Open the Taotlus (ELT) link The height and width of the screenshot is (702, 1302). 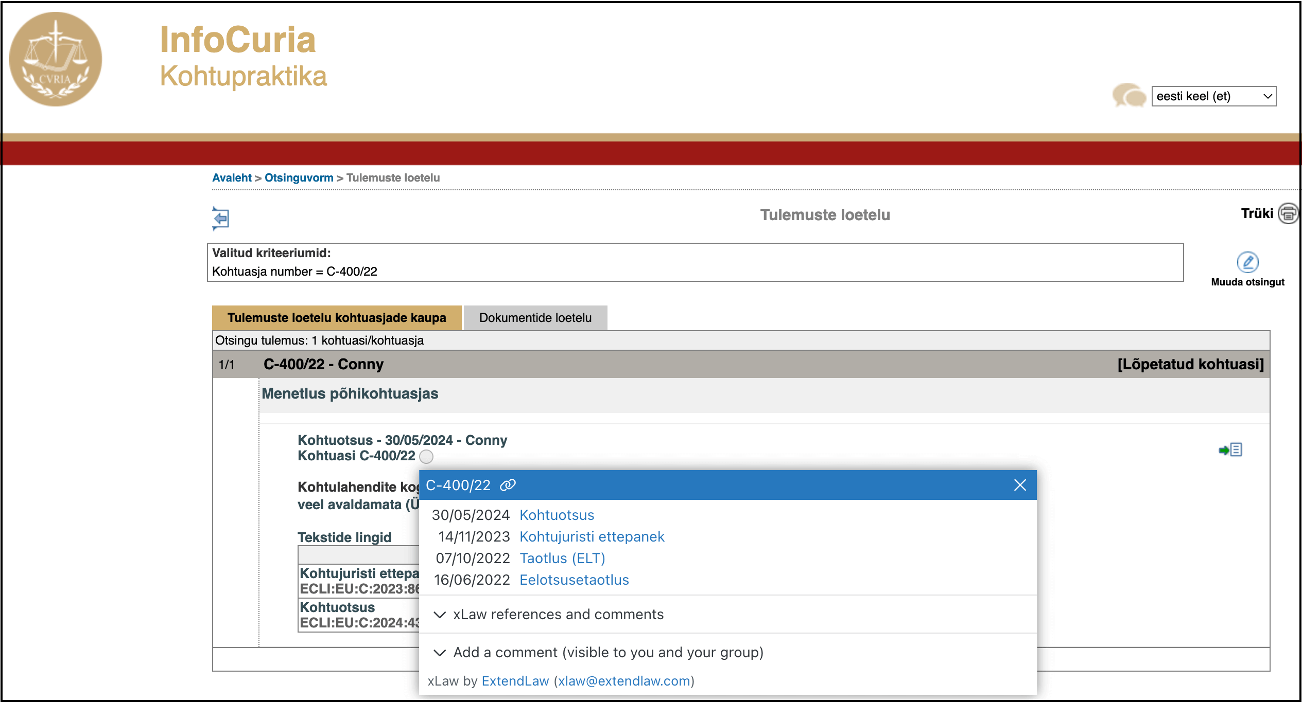(562, 558)
